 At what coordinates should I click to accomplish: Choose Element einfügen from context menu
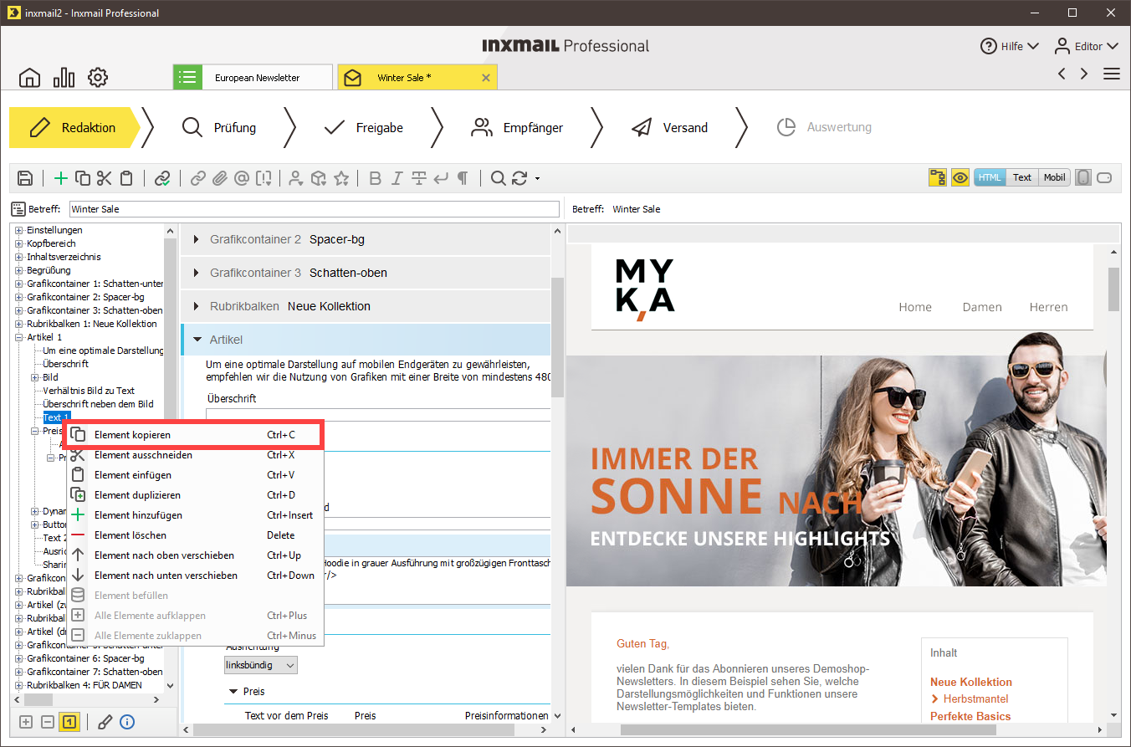coord(193,475)
